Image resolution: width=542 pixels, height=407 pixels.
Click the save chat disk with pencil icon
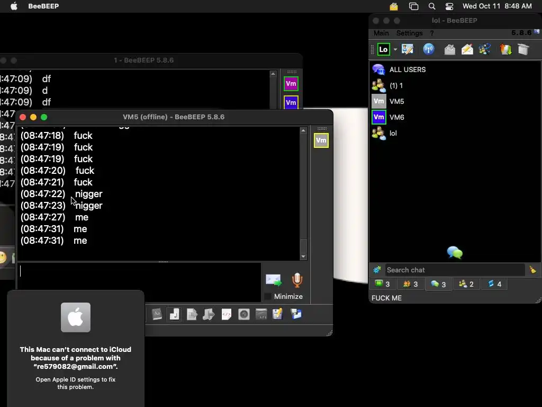click(x=278, y=314)
